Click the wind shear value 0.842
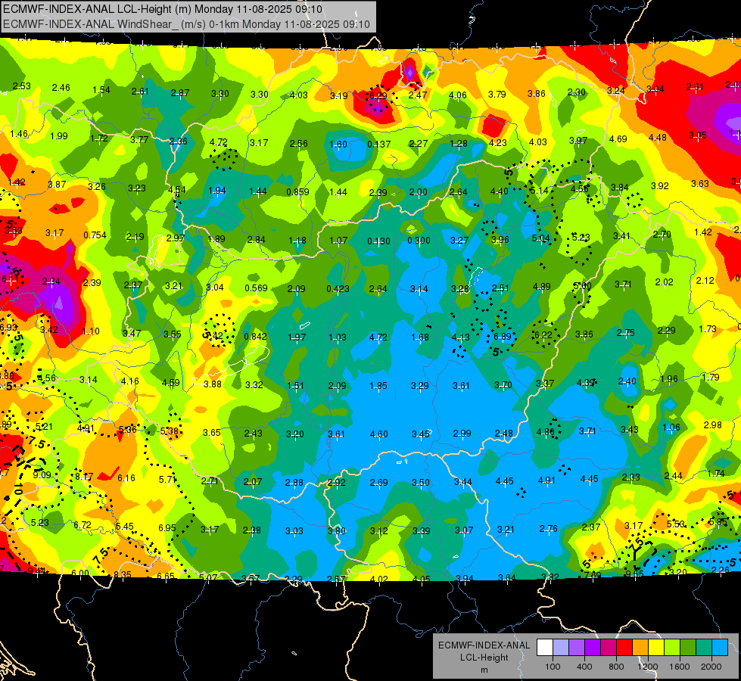 255,337
